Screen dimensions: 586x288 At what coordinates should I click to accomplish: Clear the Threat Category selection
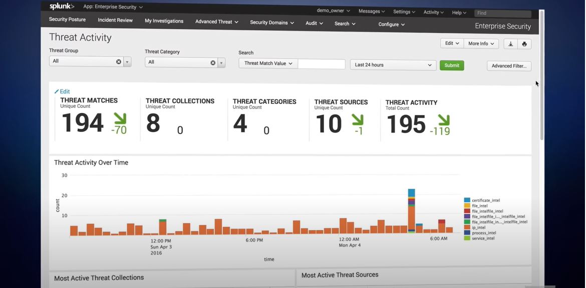(x=213, y=62)
